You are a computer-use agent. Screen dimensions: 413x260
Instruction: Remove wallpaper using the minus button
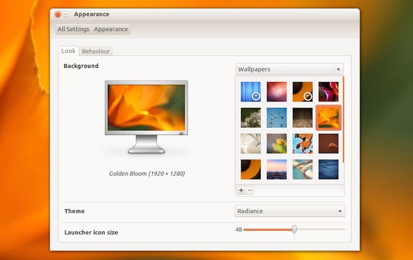point(251,190)
